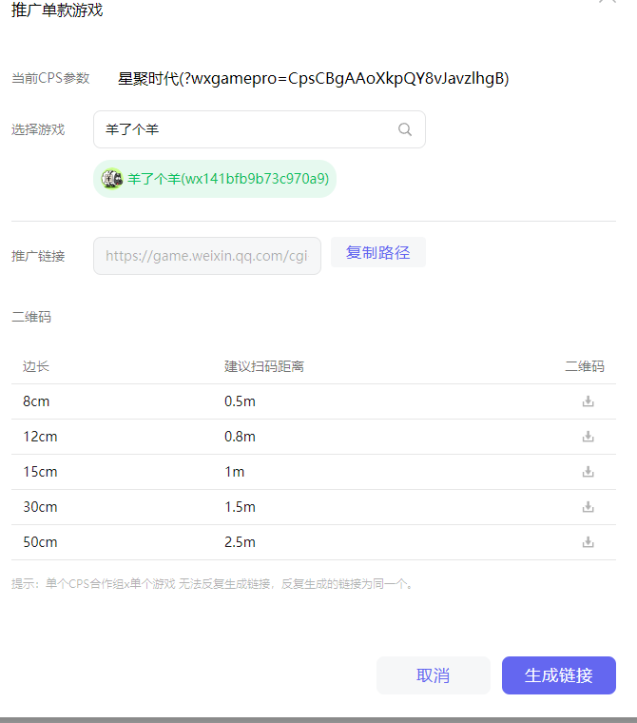This screenshot has height=723, width=637.
Task: Click the 0.5m distance value
Action: pos(240,401)
